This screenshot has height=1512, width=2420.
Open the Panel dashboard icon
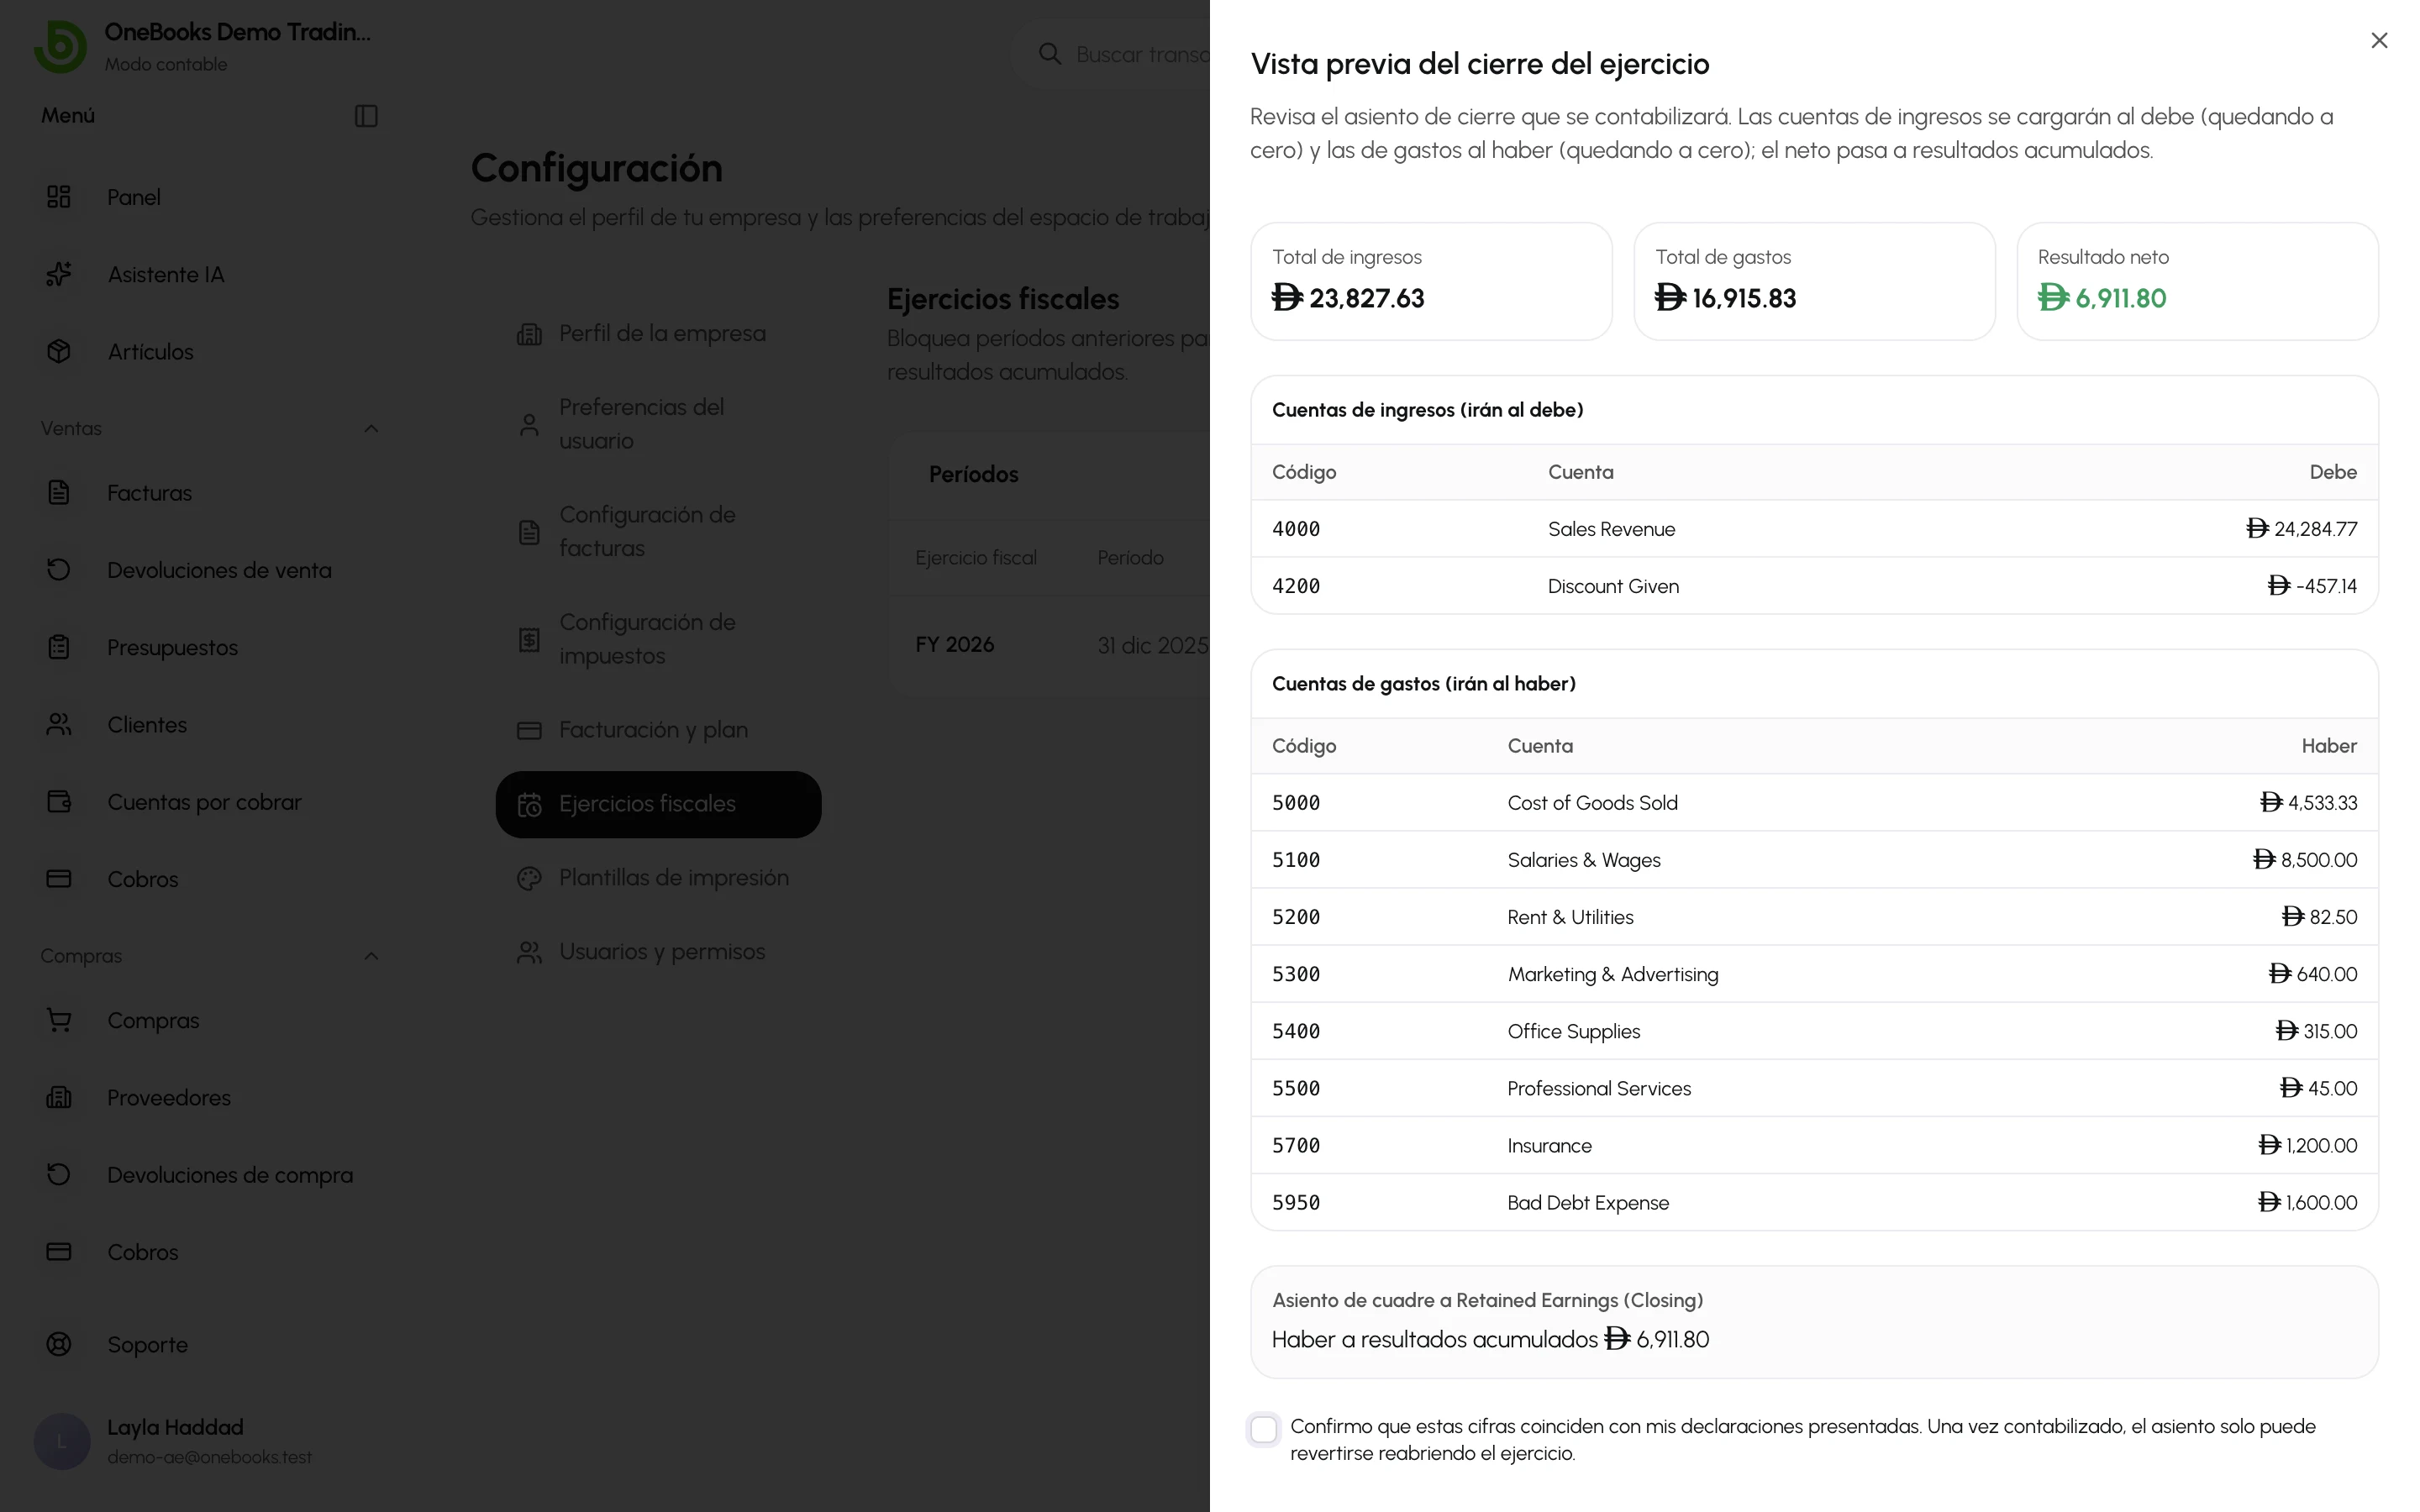pos(59,197)
